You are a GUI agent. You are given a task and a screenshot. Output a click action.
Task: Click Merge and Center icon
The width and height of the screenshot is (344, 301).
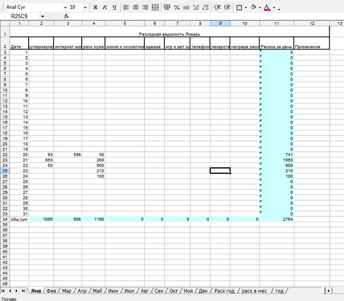155,8
